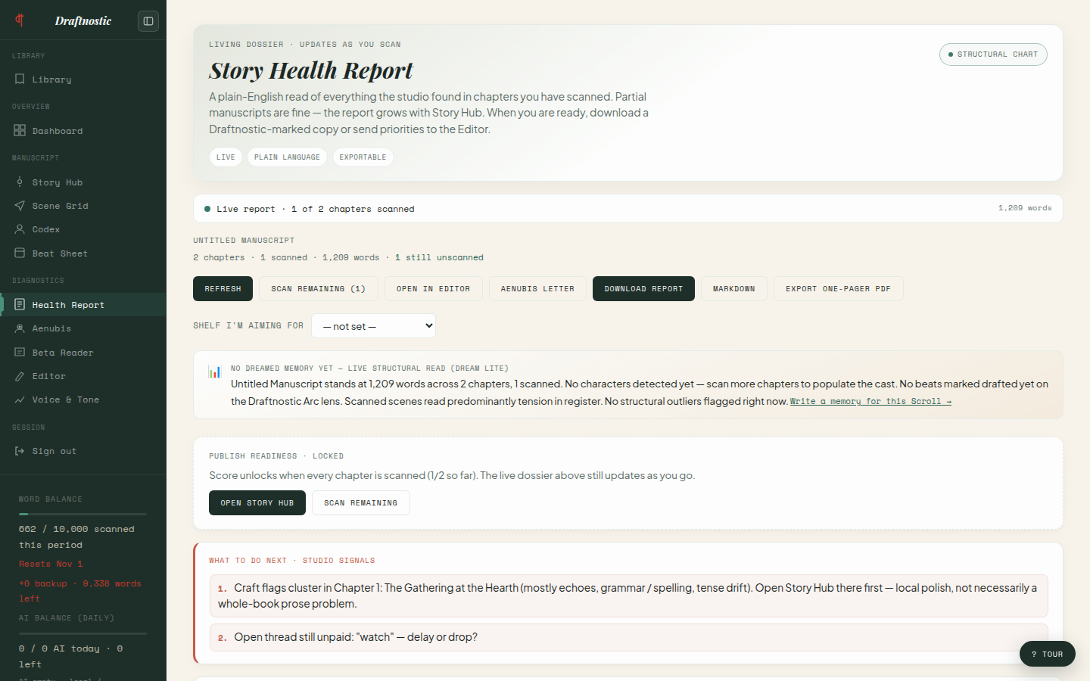Click the Health Report document icon
1090x681 pixels.
pos(20,304)
